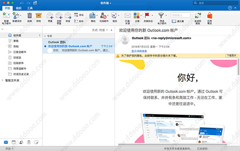Click the reading pane vertical scrollbar
The height and width of the screenshot is (151, 240).
point(238,68)
